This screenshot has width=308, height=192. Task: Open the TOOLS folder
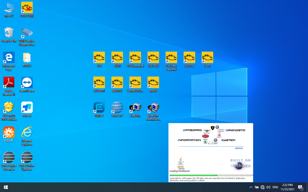pyautogui.click(x=27, y=60)
